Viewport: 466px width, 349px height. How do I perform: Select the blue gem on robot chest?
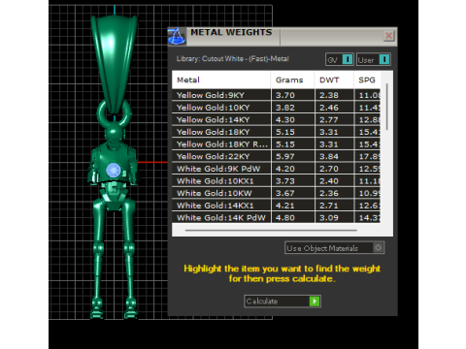pos(114,170)
